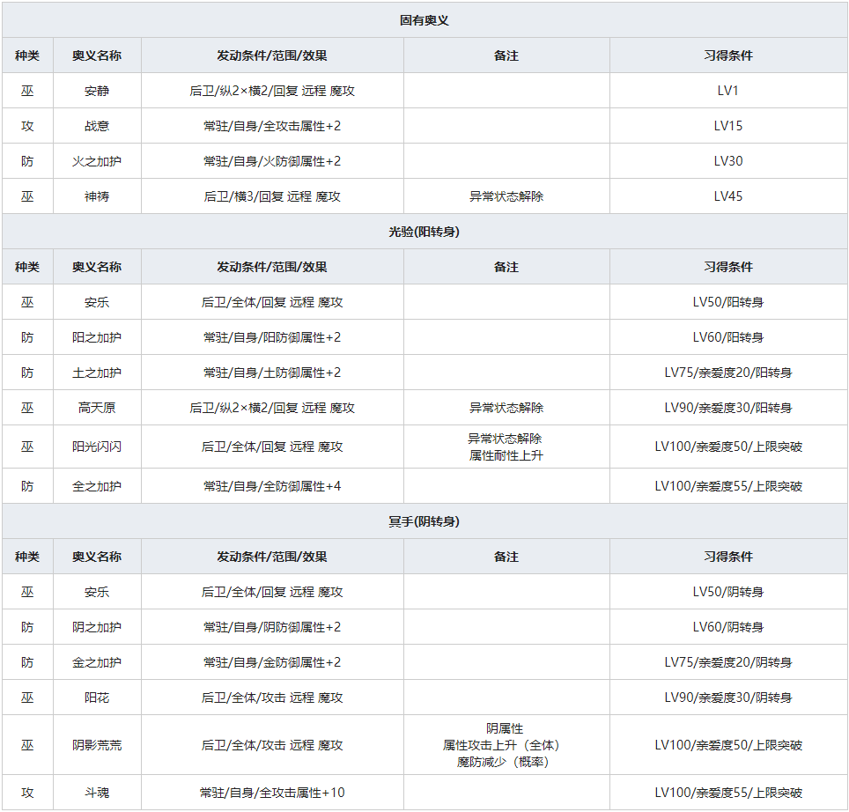This screenshot has height=812, width=849.
Task: Click the note "异常状态解除" in the 神祷 row
Action: [506, 196]
